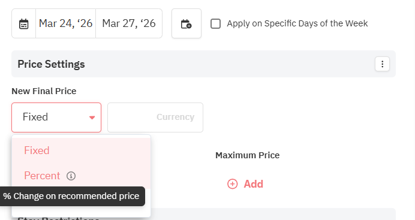The width and height of the screenshot is (415, 220).
Task: Click the add date range calendar-plus icon
Action: point(187,24)
